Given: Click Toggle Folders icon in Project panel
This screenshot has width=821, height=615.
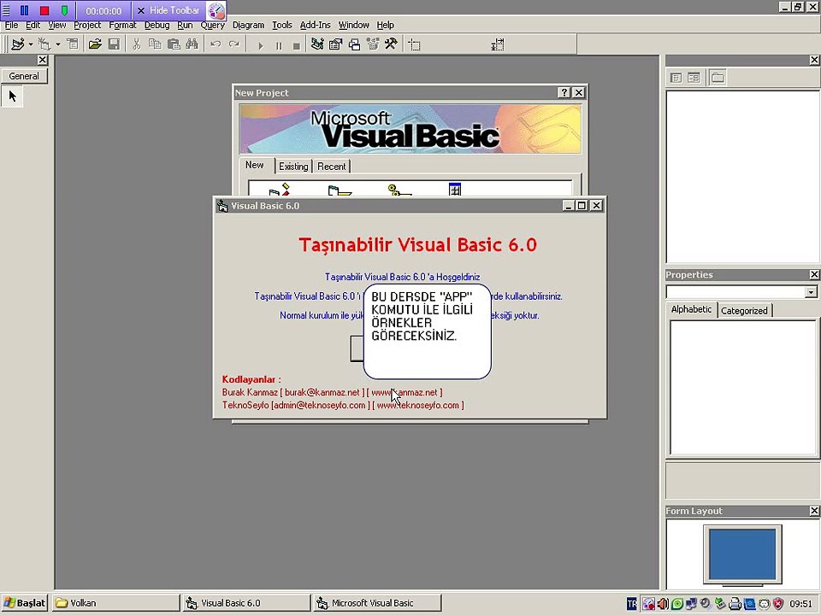Looking at the screenshot, I should point(718,78).
